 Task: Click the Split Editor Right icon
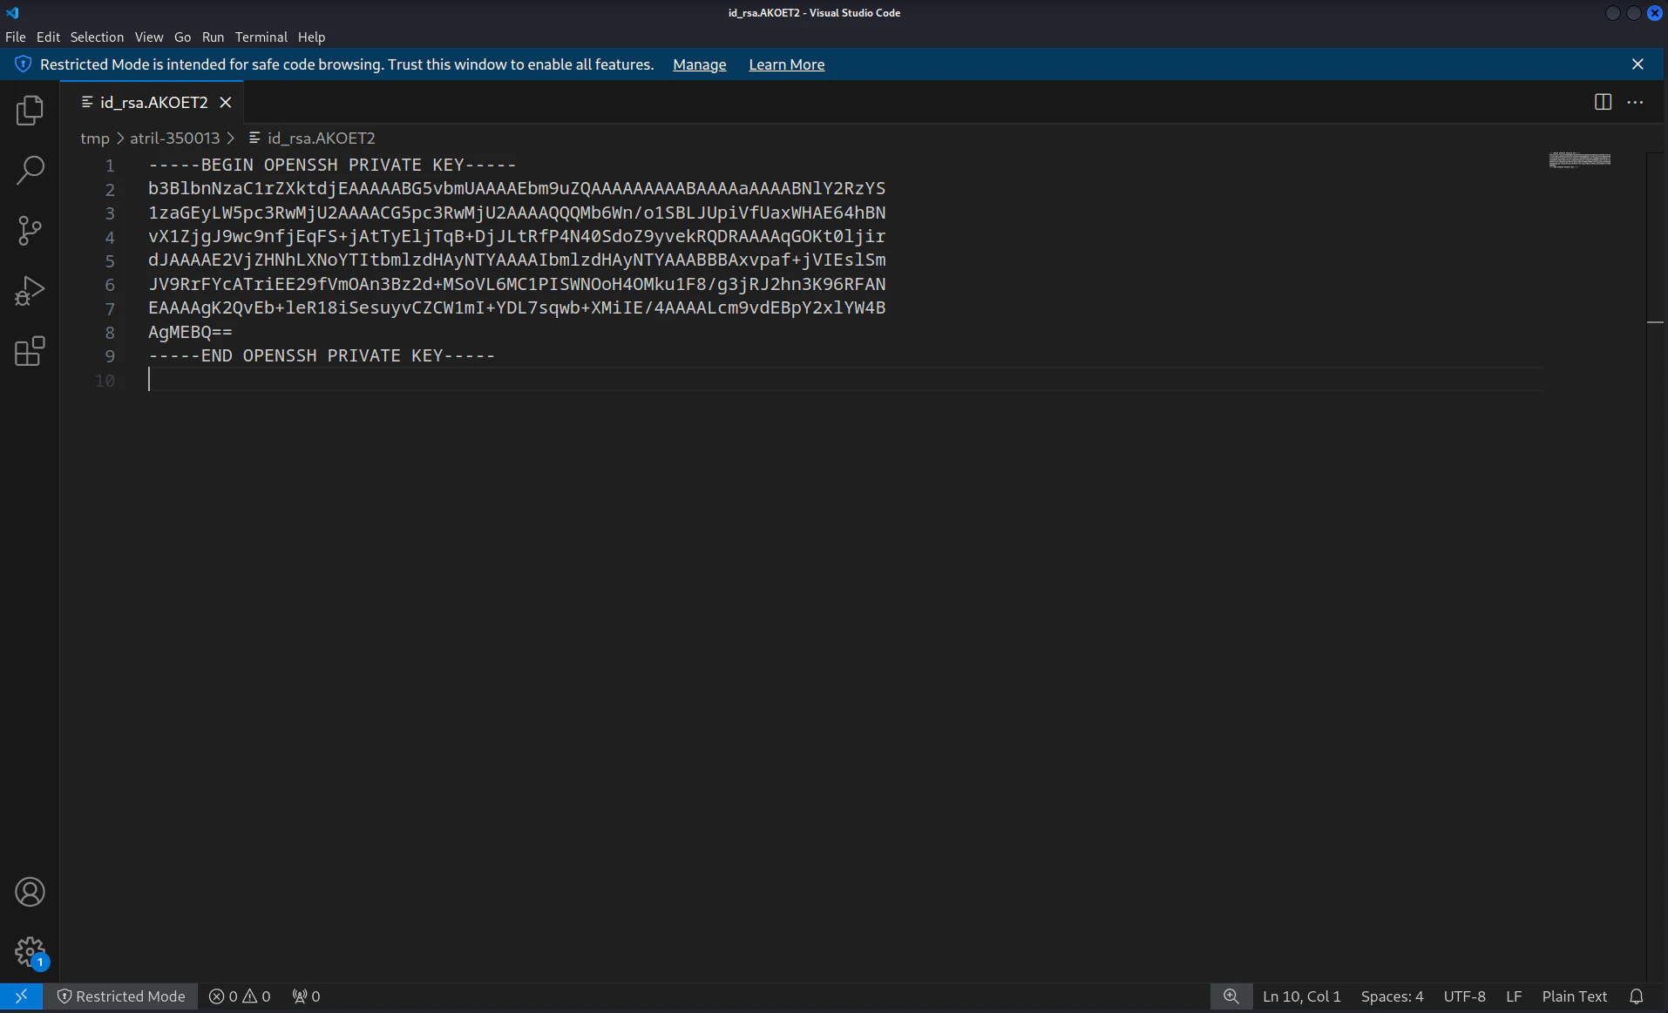pyautogui.click(x=1603, y=102)
